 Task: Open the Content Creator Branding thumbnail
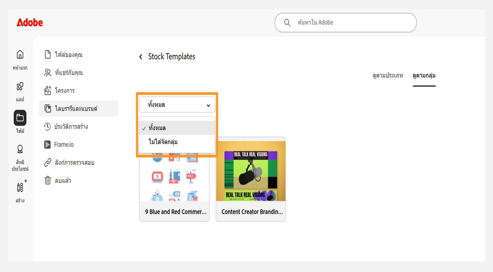(x=251, y=171)
